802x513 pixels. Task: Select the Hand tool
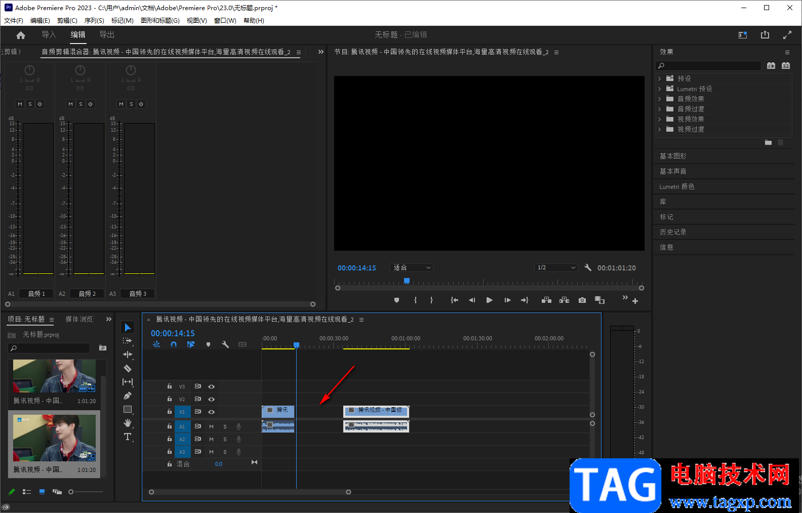click(x=128, y=423)
